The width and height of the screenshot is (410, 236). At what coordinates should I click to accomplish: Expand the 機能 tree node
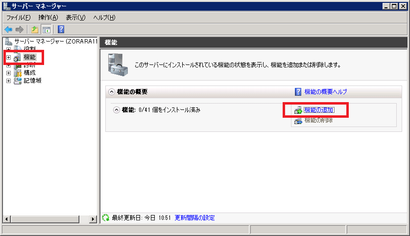click(x=8, y=58)
